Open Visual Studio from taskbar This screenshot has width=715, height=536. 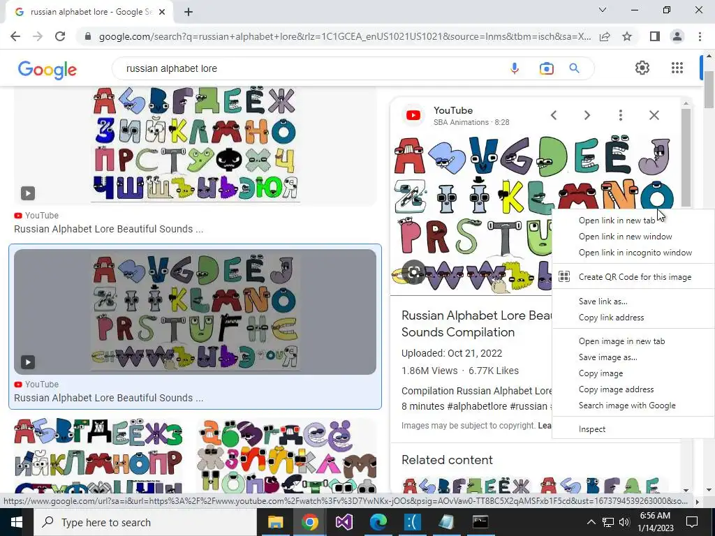[344, 522]
